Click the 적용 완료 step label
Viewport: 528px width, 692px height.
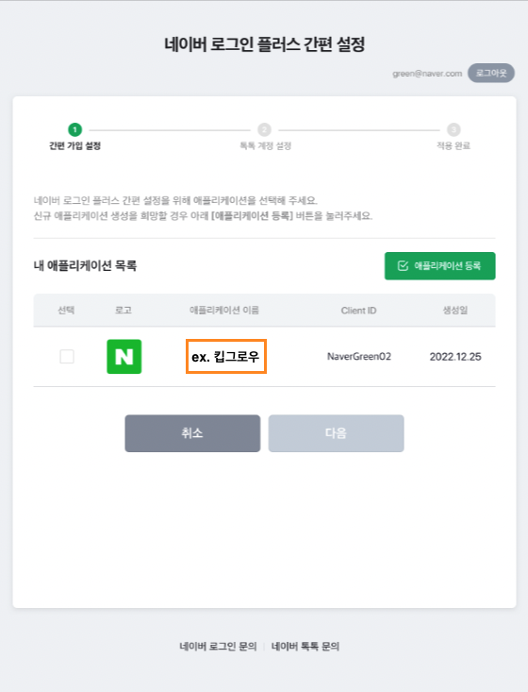coord(454,145)
